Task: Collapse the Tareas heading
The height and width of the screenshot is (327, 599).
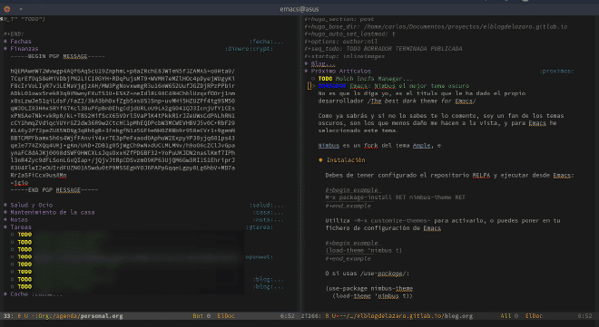Action: tap(21, 227)
